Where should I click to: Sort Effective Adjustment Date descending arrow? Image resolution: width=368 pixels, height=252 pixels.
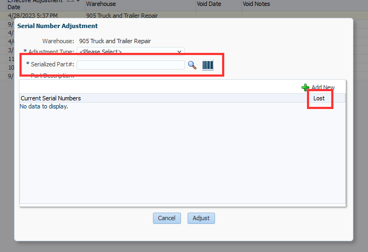pos(78,1)
